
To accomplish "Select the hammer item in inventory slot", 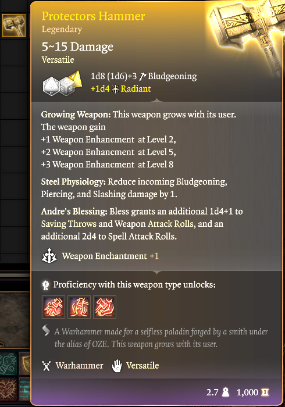I will coord(14,26).
